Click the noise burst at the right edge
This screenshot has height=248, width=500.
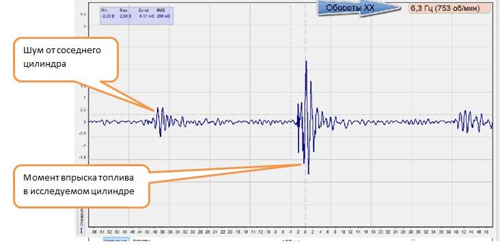[473, 121]
